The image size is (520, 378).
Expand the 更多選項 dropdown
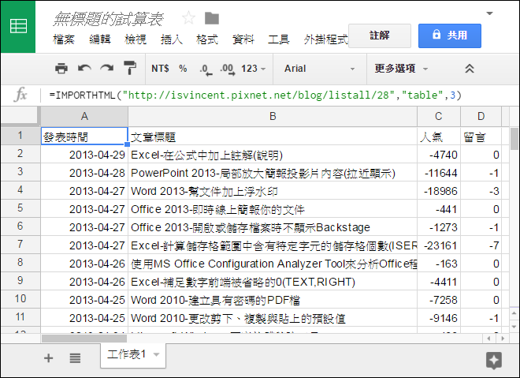tap(401, 69)
